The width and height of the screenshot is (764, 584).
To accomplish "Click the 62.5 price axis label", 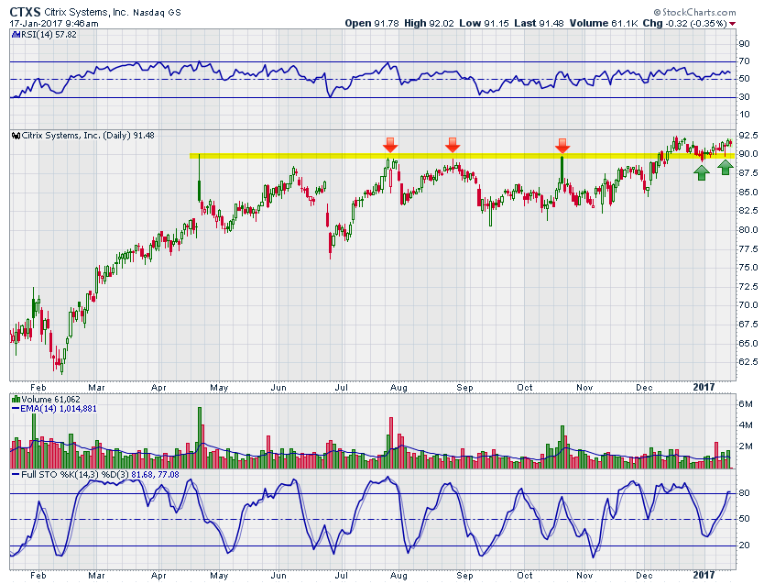I will (x=748, y=362).
